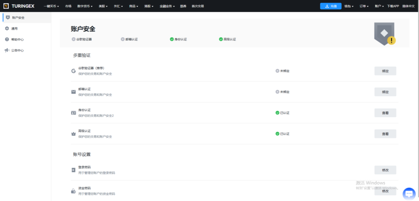Click the 邮箱认证 envelope icon
The image size is (419, 201).
tap(74, 92)
